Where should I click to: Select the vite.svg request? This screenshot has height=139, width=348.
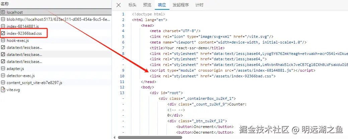click(x=56, y=90)
